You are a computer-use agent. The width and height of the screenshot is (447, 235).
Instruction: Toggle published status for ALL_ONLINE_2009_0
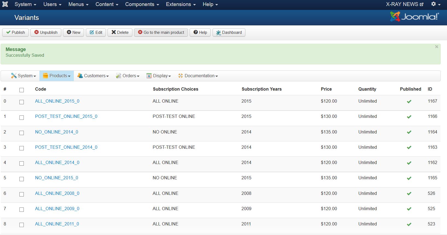(409, 209)
